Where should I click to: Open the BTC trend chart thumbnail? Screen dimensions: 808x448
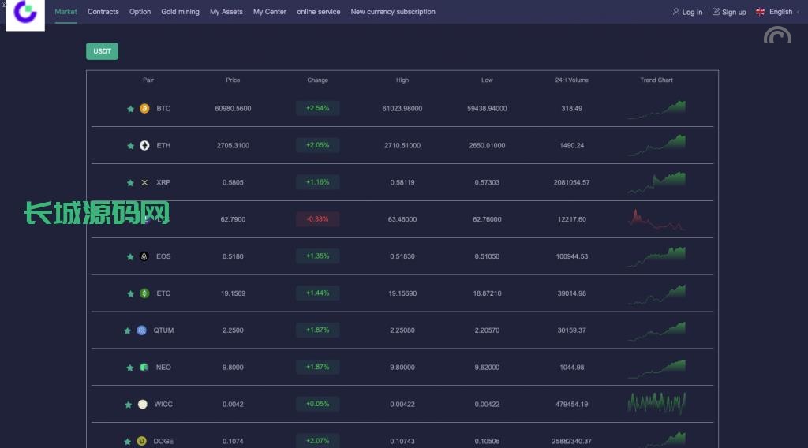coord(656,110)
